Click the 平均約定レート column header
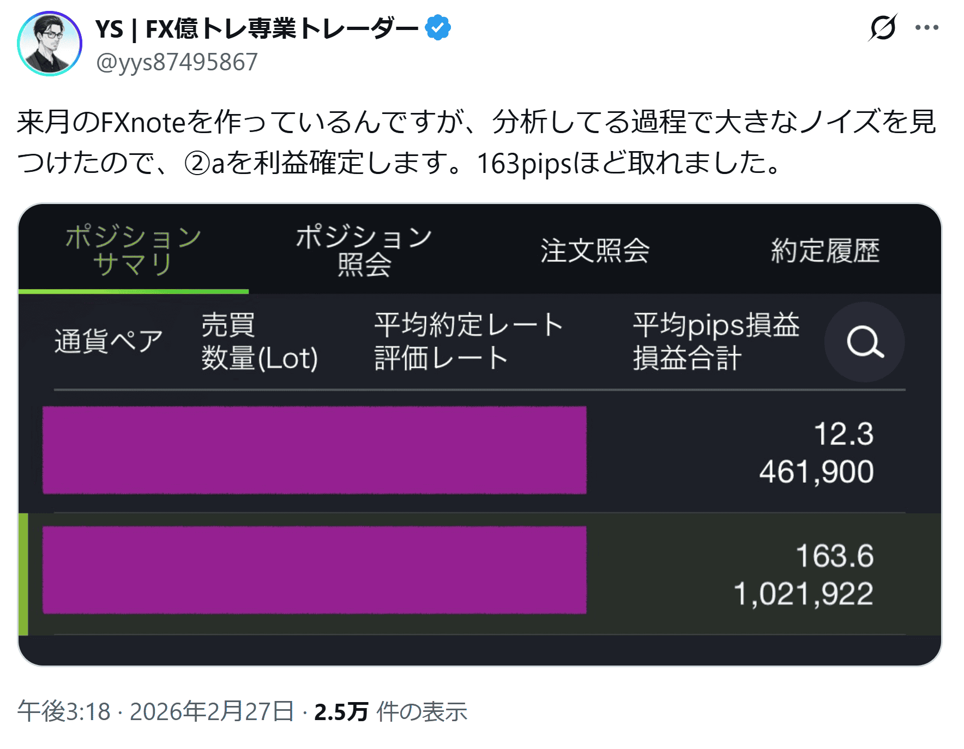 click(x=468, y=326)
